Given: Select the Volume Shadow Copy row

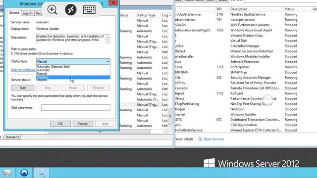Looking at the screenshot, I should coord(246,36).
